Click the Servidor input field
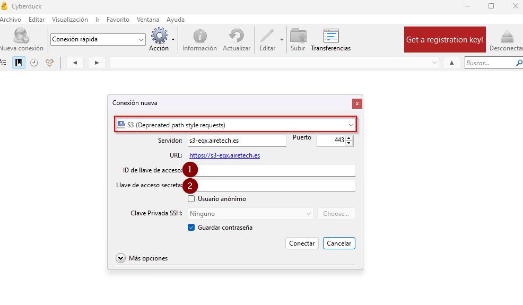The width and height of the screenshot is (523, 305). pos(237,141)
